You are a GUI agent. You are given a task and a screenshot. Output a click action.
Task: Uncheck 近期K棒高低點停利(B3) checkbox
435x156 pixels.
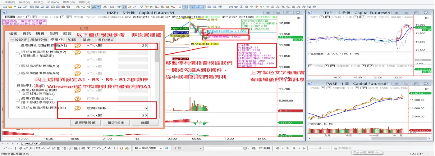[x=17, y=108]
